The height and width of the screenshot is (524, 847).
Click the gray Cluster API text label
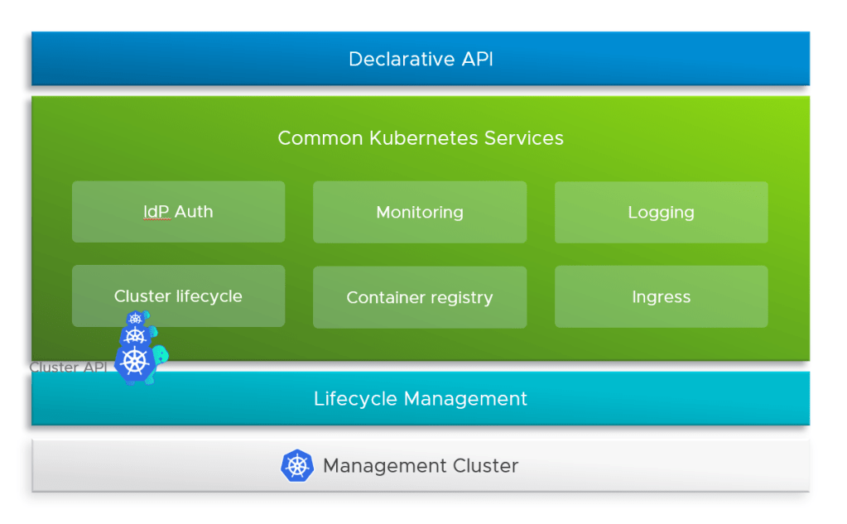coord(68,368)
